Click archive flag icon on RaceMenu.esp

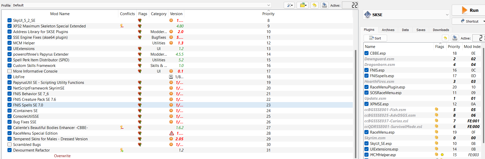click(x=437, y=132)
